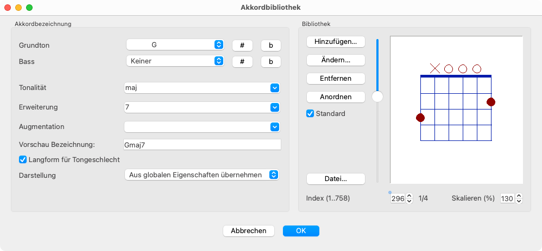
Task: Expand the Erweiterung combo box
Action: [274, 107]
